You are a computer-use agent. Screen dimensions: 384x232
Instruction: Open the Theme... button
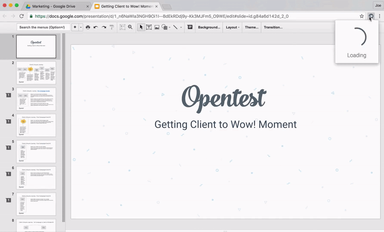click(252, 27)
